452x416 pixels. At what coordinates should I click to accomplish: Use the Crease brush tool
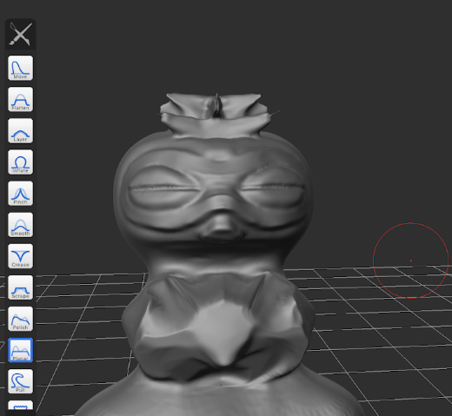click(x=20, y=256)
